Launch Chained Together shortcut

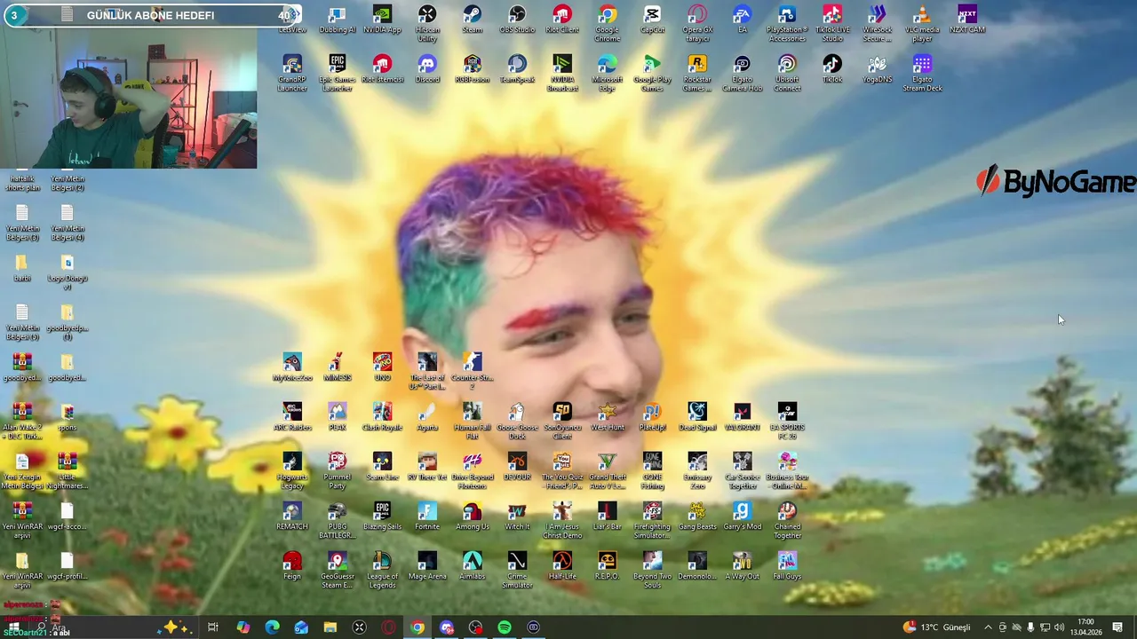point(787,521)
